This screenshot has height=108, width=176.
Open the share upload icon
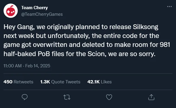[x=151, y=97]
